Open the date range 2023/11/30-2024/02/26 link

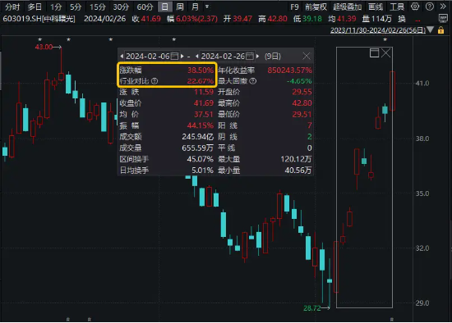378,30
